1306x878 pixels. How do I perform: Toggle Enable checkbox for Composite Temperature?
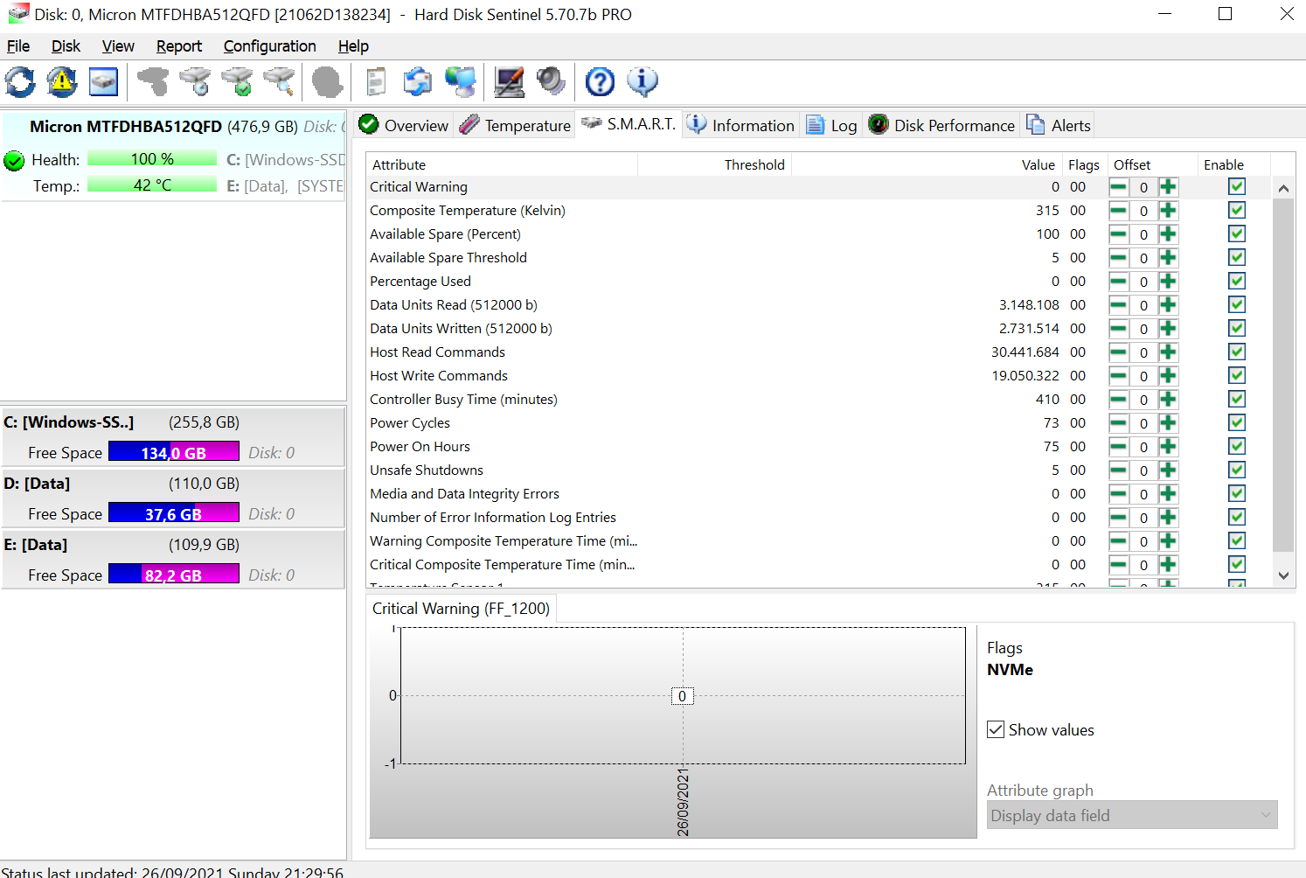[1236, 210]
